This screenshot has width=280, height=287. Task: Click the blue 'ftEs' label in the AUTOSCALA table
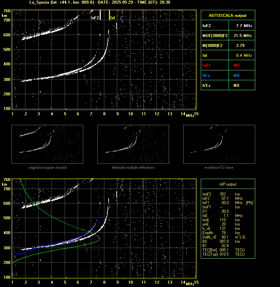[x=206, y=75]
